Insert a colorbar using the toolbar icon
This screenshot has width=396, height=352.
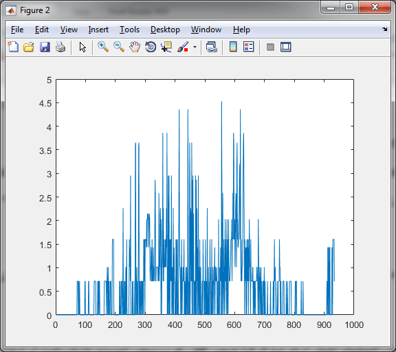click(233, 47)
